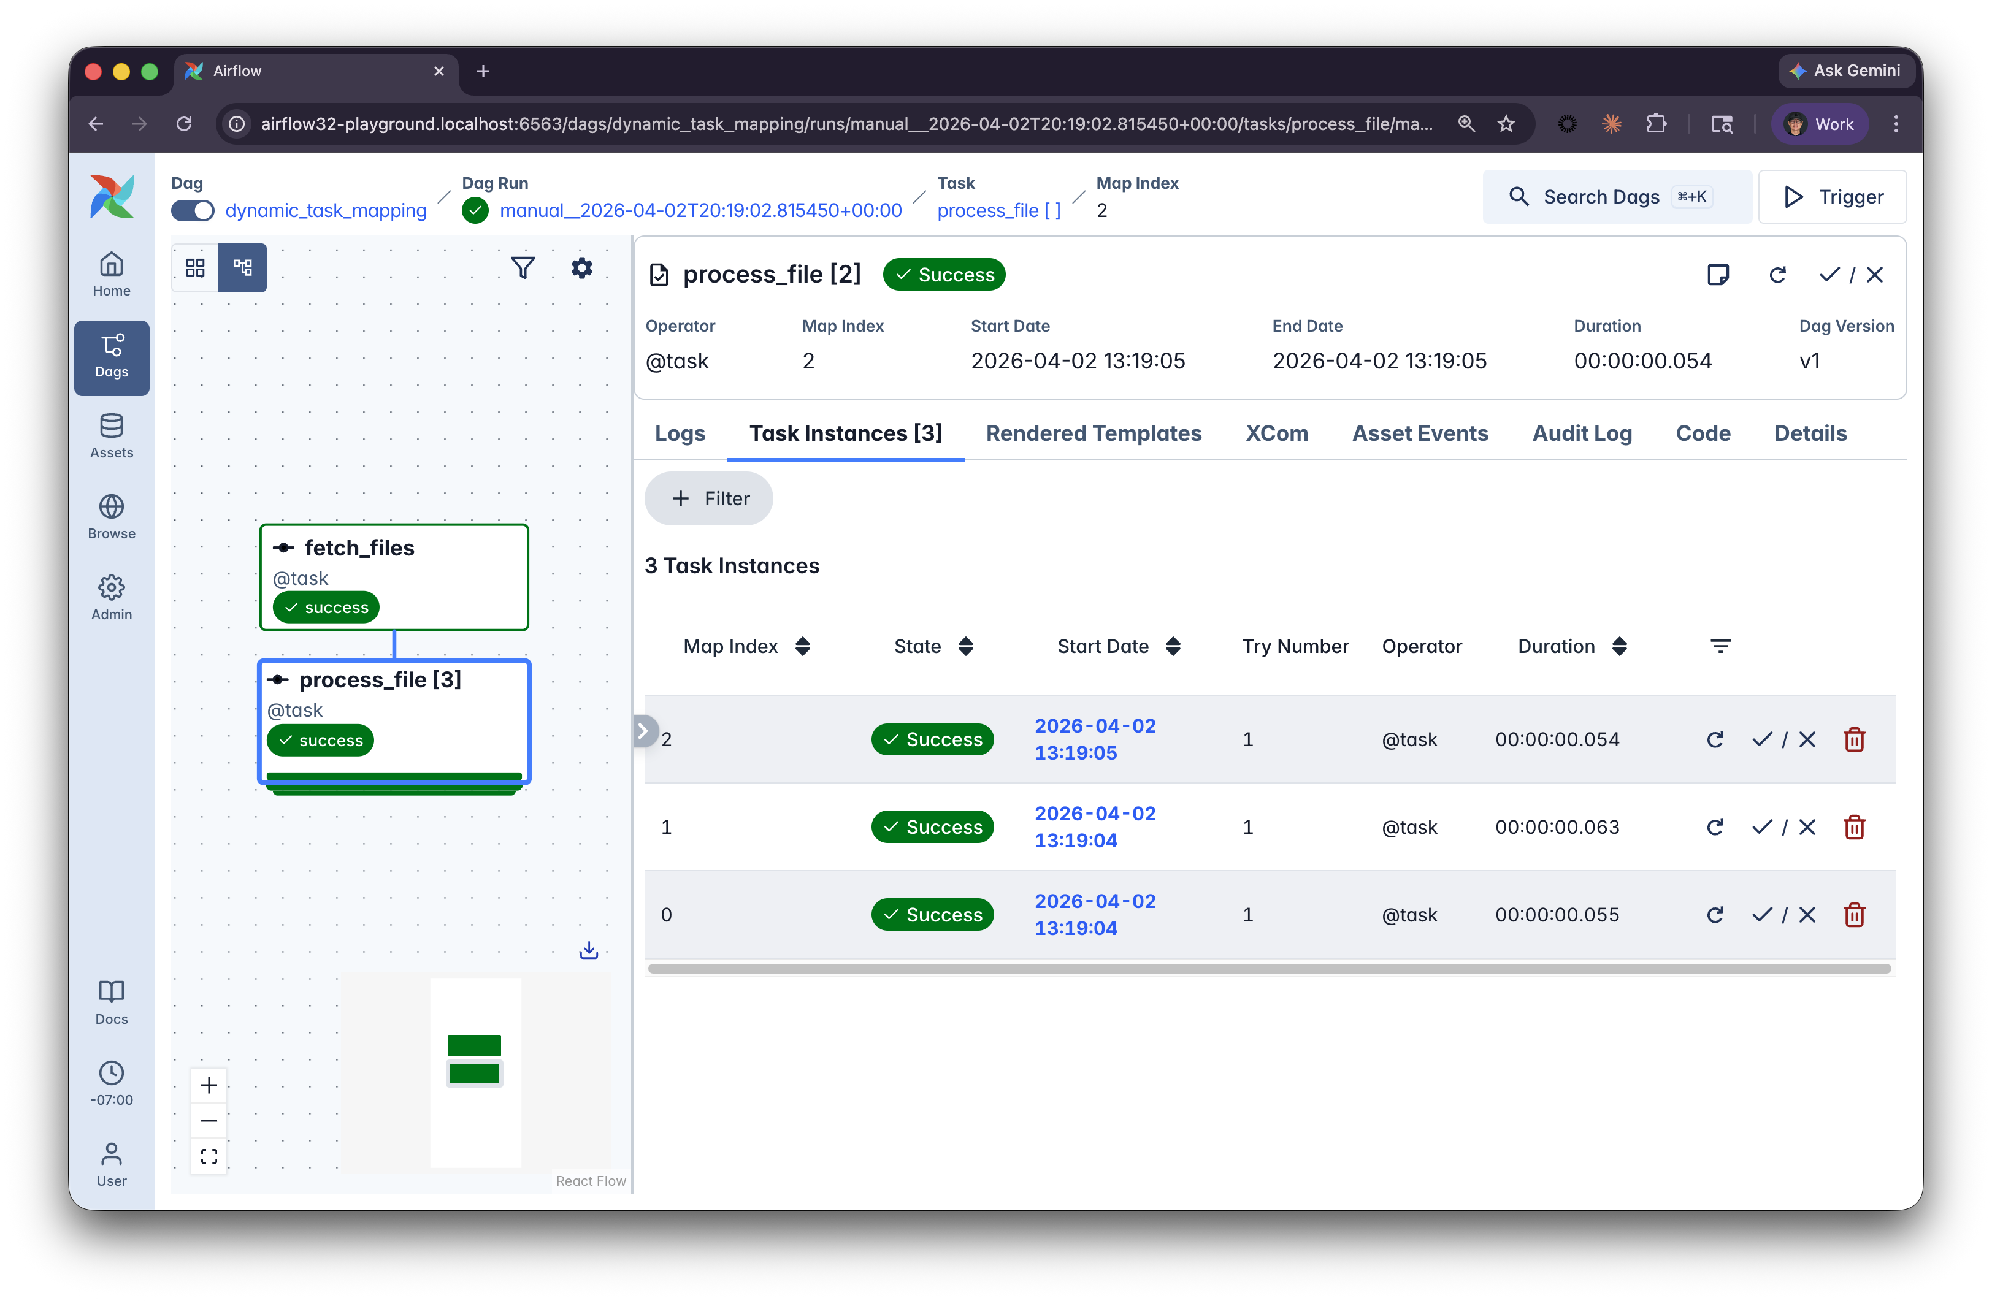Toggle dynamic_task_mapping dag pause switch
The width and height of the screenshot is (1992, 1301).
pos(193,210)
